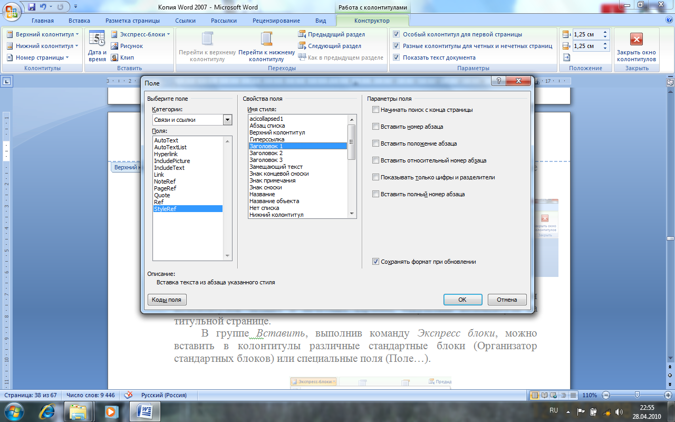The image size is (675, 422).
Task: Click 110% zoom level button
Action: tap(590, 395)
